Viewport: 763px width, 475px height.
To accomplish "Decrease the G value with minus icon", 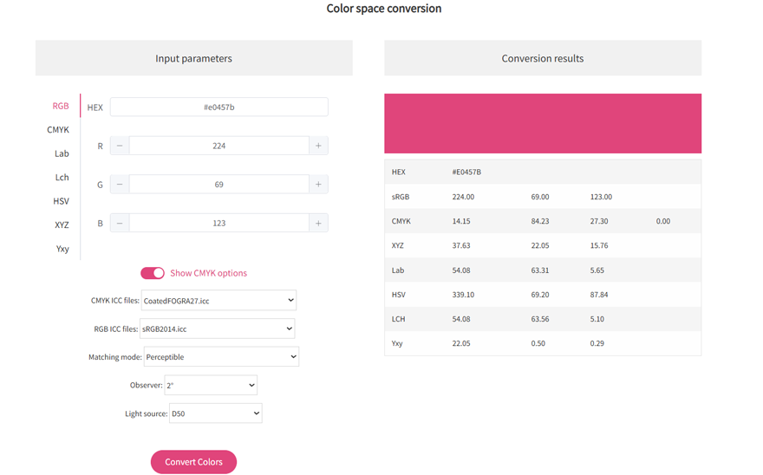I will 120,185.
